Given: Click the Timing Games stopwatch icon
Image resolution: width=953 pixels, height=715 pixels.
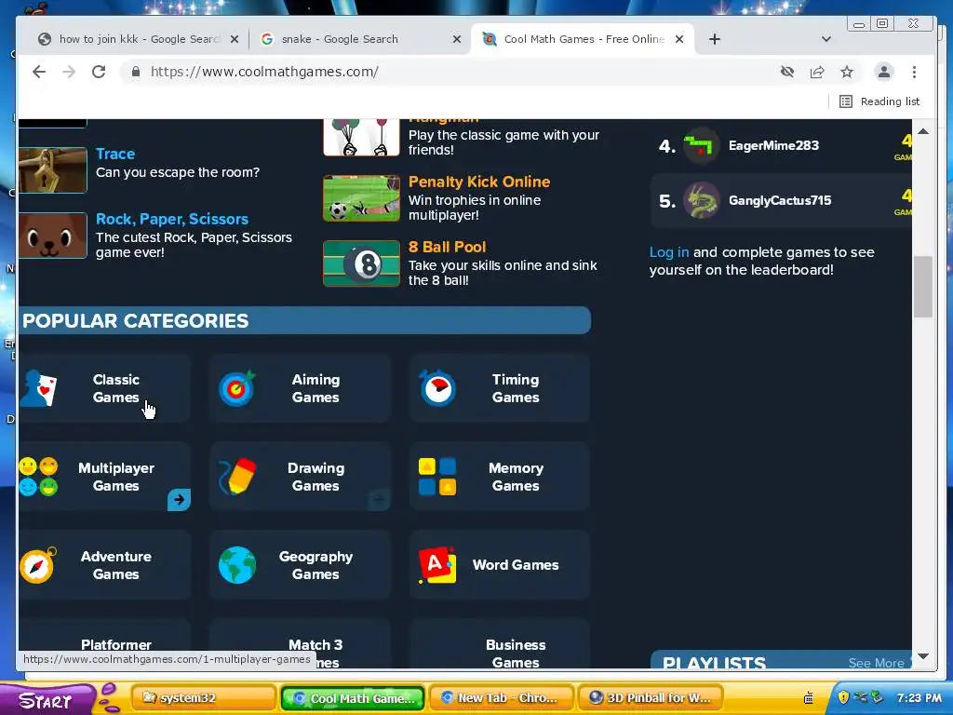Looking at the screenshot, I should [x=437, y=388].
